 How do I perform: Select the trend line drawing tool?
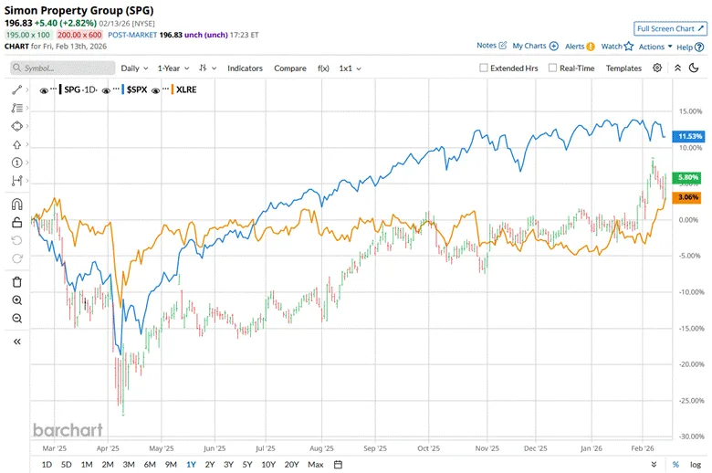16,90
